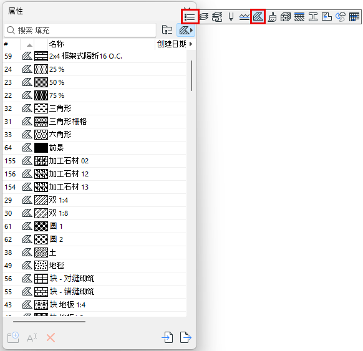This screenshot has height=351, width=363.
Task: Select the 圆 1 fill
Action: pyautogui.click(x=94, y=226)
